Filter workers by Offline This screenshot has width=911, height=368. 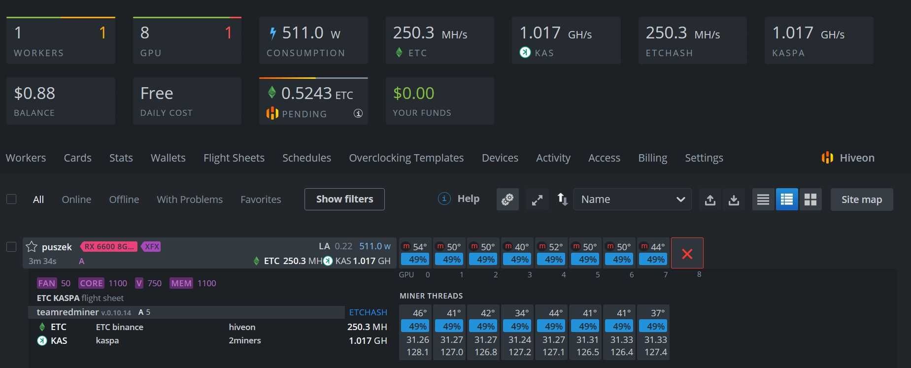click(x=124, y=200)
